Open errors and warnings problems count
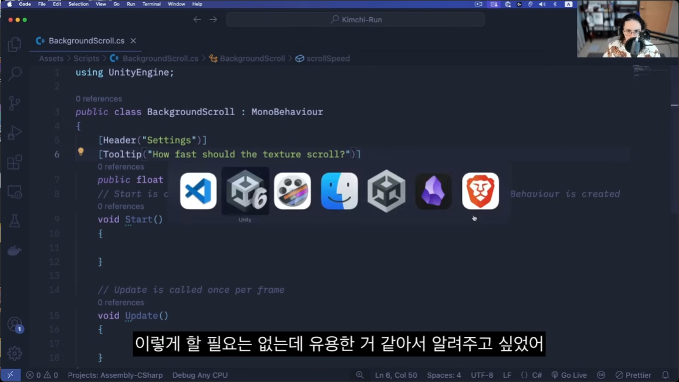 pyautogui.click(x=42, y=375)
